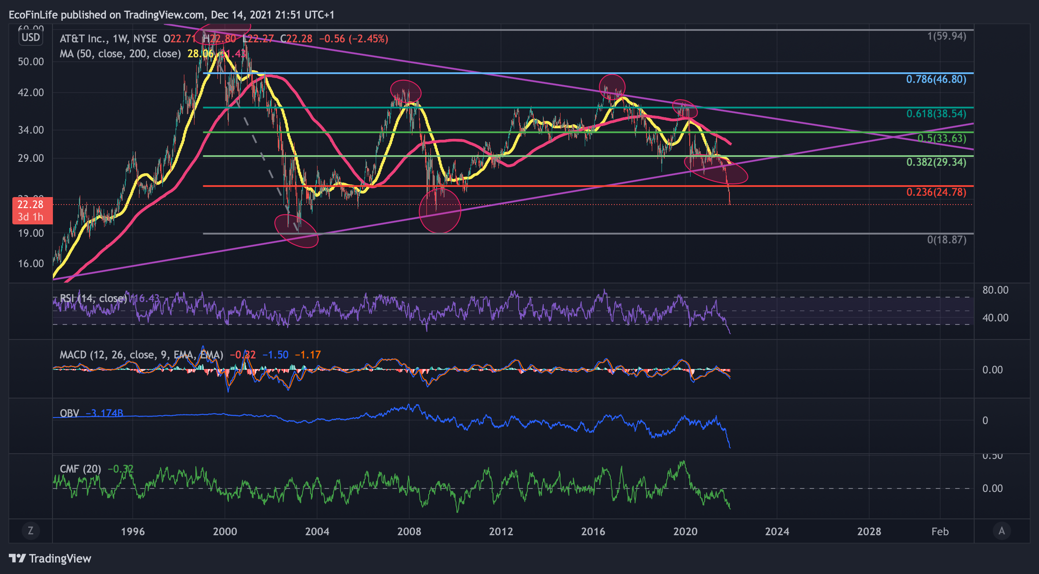Viewport: 1039px width, 574px height.
Task: Click the CMF value -0.32
Action: click(120, 469)
